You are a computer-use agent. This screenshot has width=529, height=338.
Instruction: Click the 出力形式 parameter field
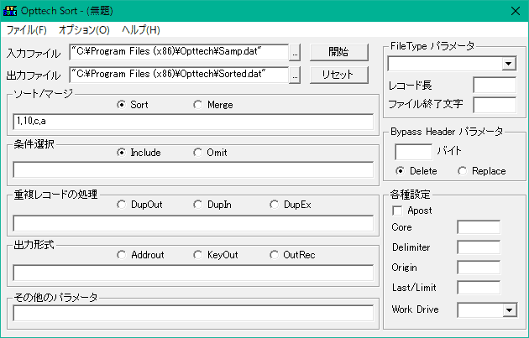click(193, 273)
